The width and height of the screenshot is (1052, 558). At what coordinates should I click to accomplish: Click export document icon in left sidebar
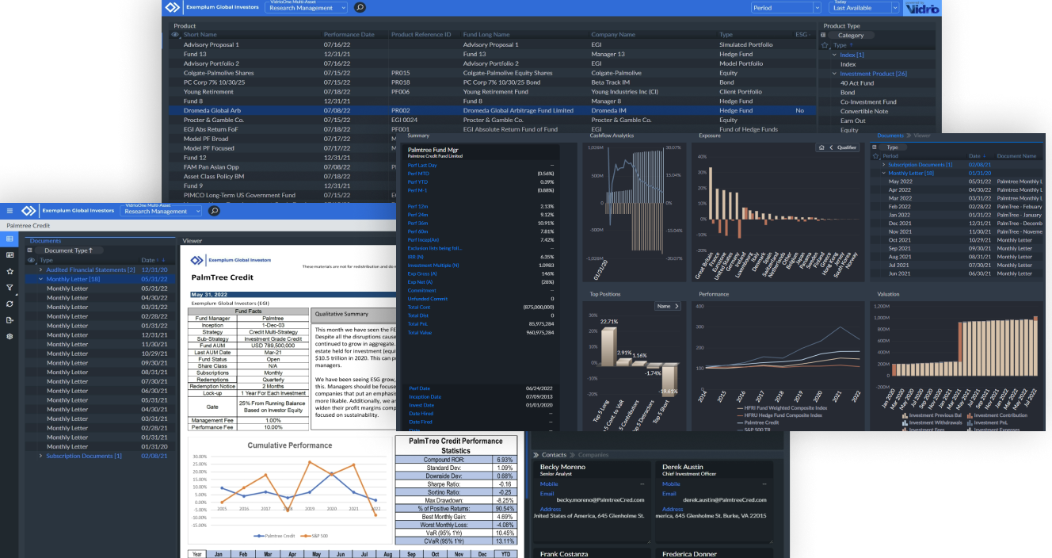point(10,320)
